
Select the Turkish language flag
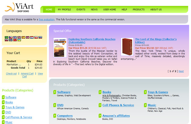(x=15, y=40)
